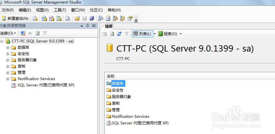Click the 报表(O) report button
Image resolution: width=275 pixels, height=134 pixels.
pyautogui.click(x=168, y=34)
